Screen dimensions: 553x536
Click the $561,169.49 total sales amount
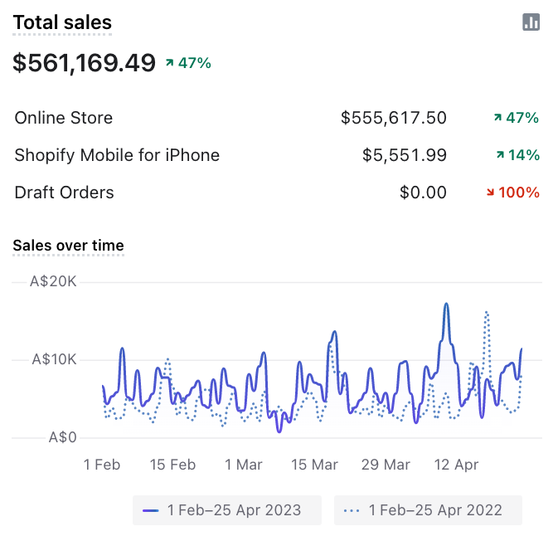click(84, 62)
